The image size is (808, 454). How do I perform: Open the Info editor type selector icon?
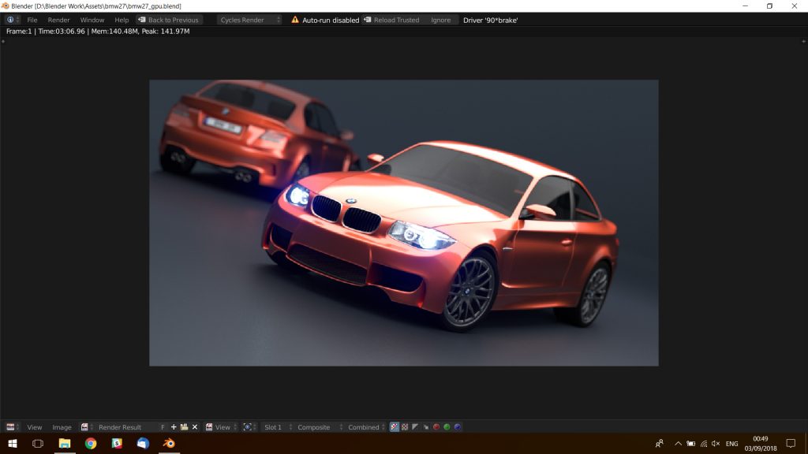tap(13, 20)
